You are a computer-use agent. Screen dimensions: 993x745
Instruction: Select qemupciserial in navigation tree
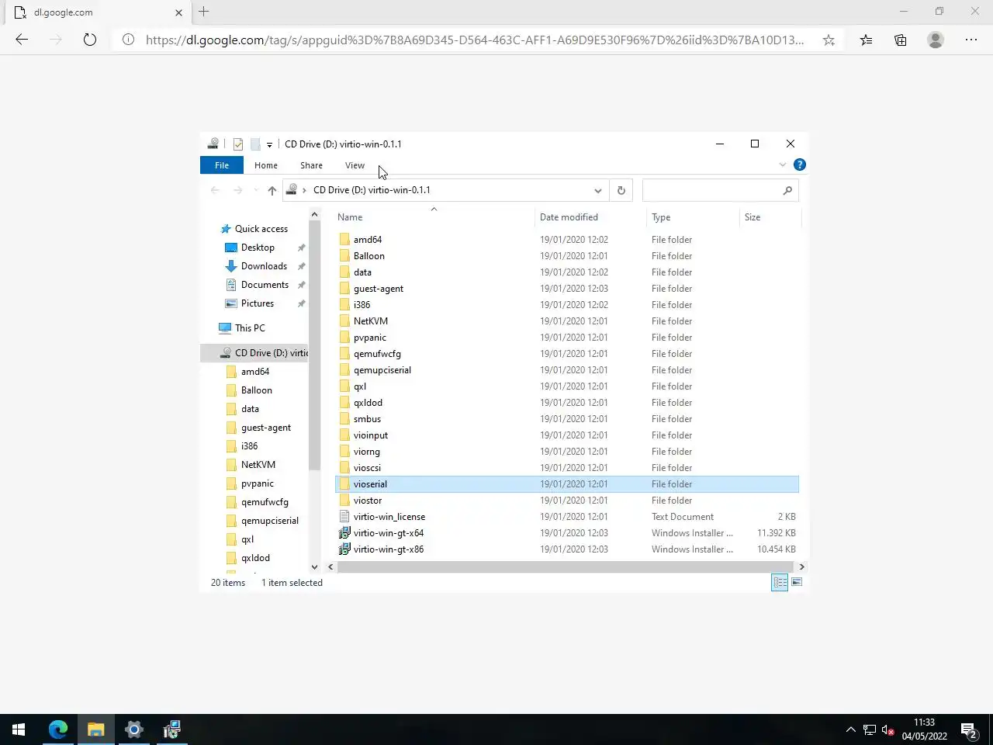point(269,521)
